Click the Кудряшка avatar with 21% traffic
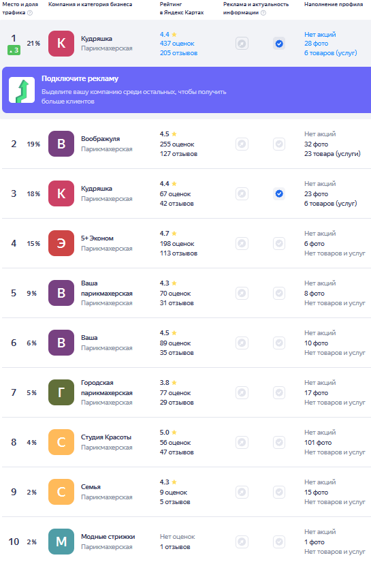The height and width of the screenshot is (562, 371). (61, 44)
